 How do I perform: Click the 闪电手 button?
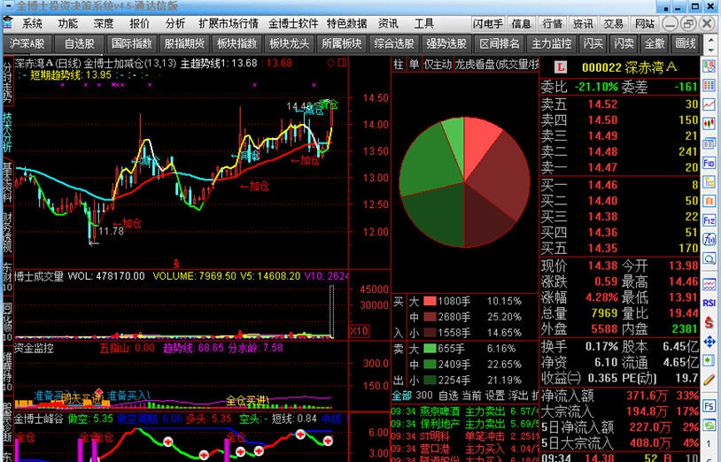tap(488, 23)
